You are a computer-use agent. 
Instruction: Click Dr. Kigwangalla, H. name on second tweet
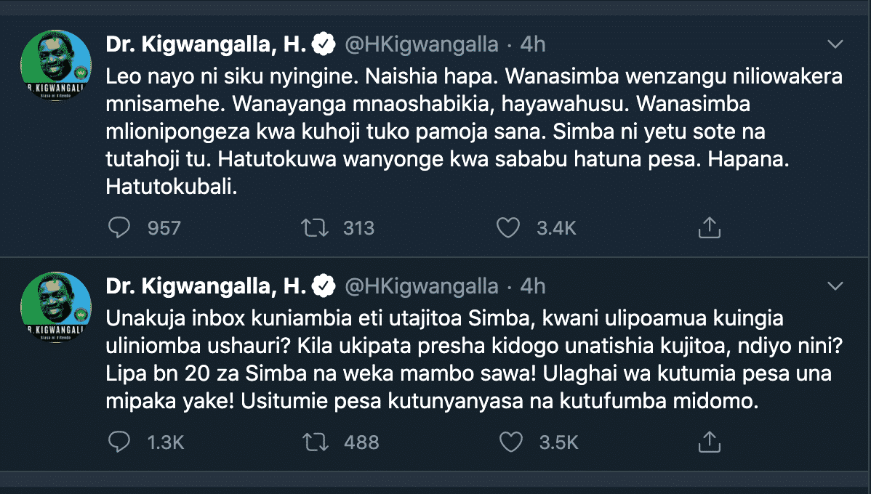coord(206,286)
